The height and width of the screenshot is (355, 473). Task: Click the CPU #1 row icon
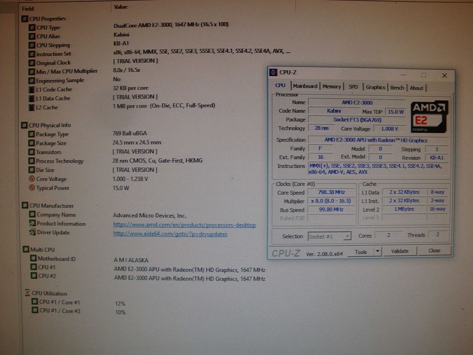(34, 267)
